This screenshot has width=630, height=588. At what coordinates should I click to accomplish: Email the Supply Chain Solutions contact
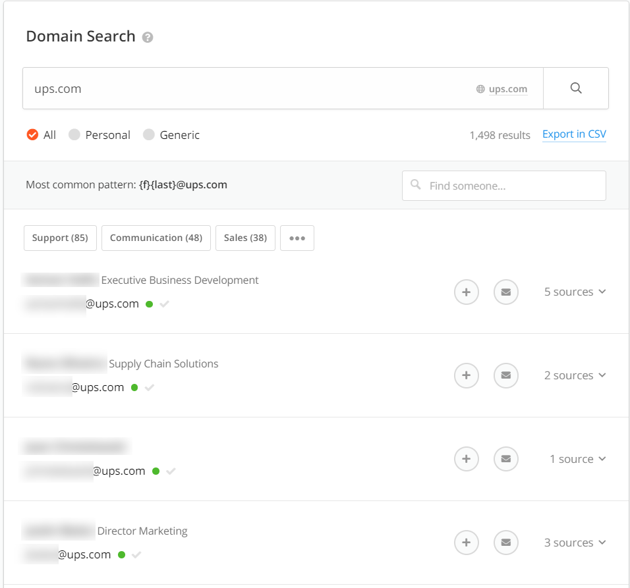click(506, 375)
